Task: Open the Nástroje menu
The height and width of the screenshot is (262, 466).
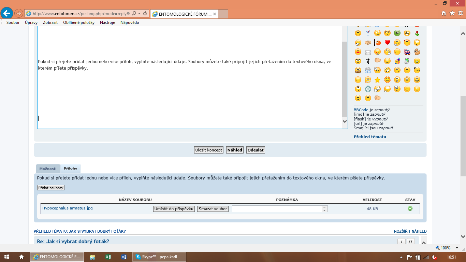Action: coord(107,23)
